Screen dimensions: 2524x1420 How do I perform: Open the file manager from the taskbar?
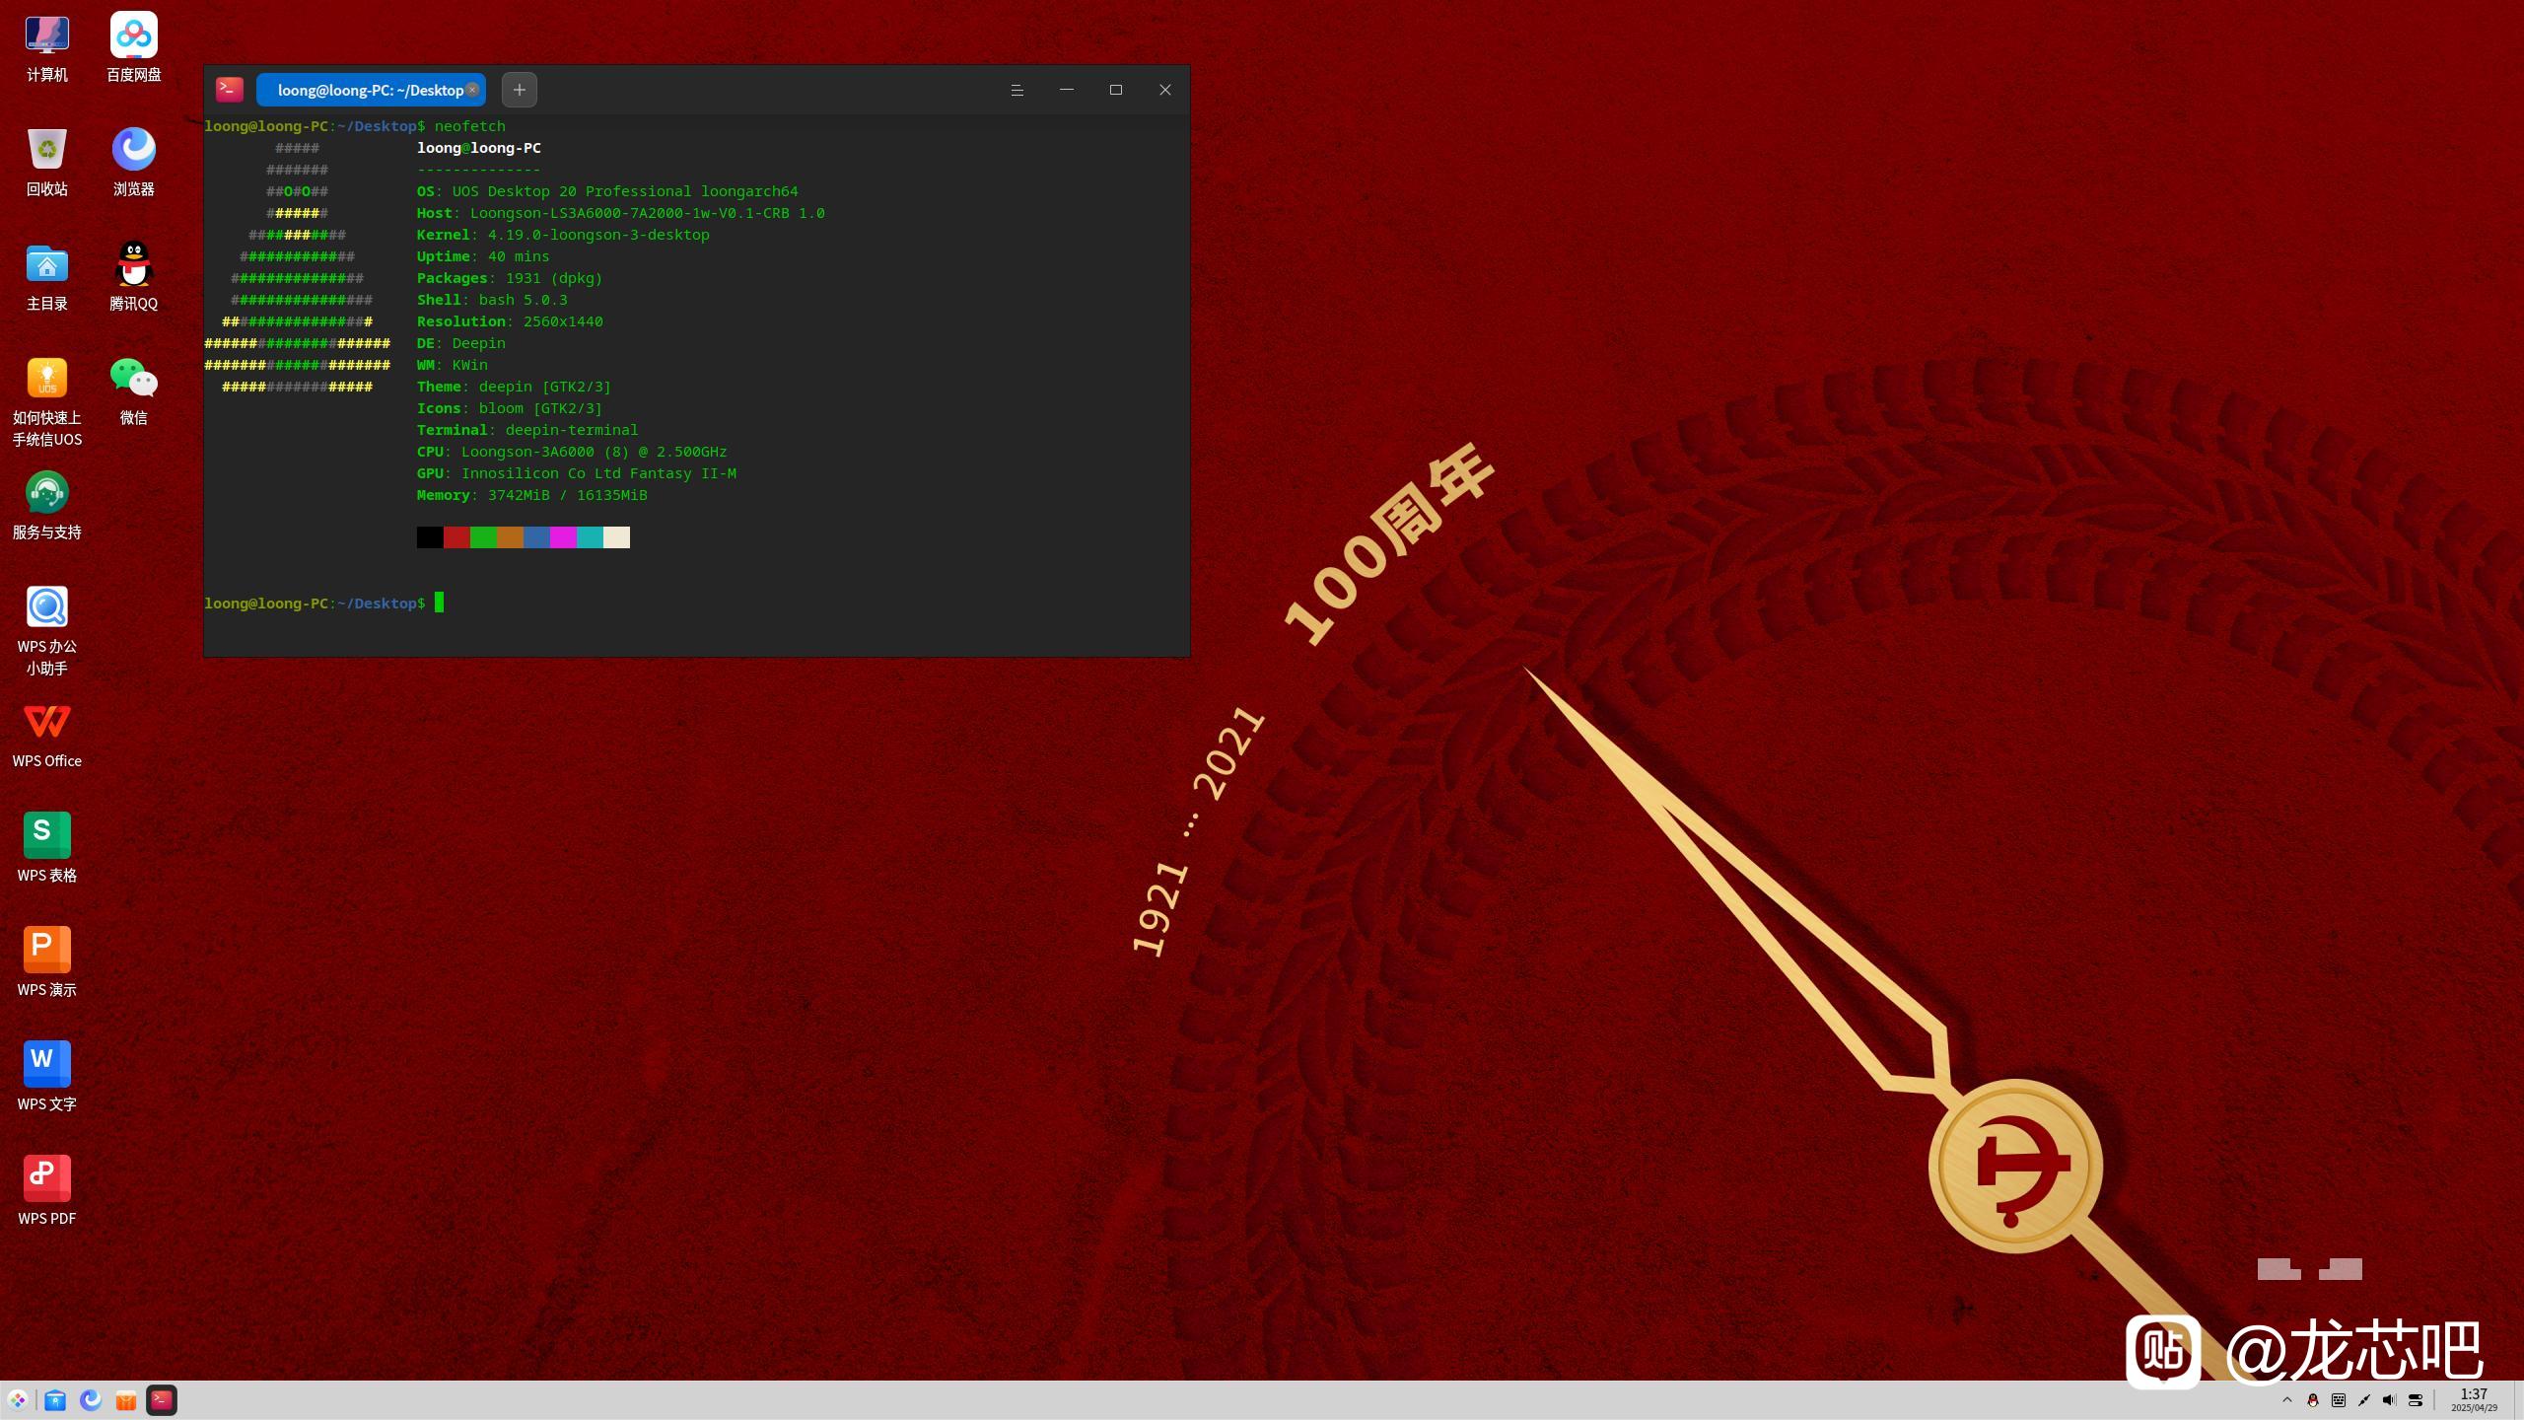tap(55, 1400)
